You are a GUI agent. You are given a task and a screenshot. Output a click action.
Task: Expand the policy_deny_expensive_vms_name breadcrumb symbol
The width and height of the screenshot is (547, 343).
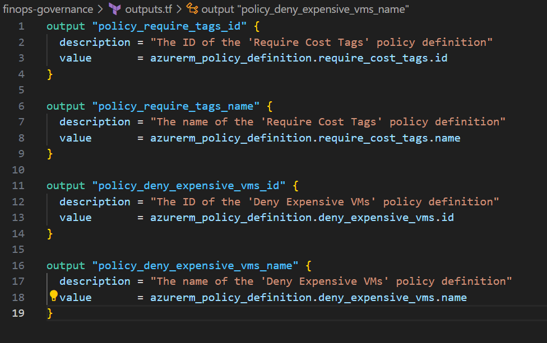(305, 9)
